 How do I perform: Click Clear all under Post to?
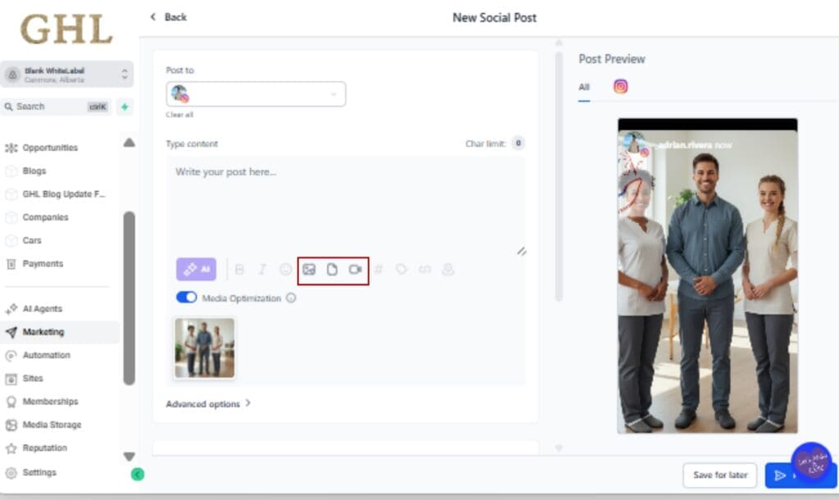pyautogui.click(x=179, y=115)
